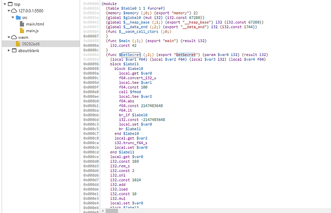Select the about:blank tree label
This screenshot has height=213, width=331.
point(28,51)
